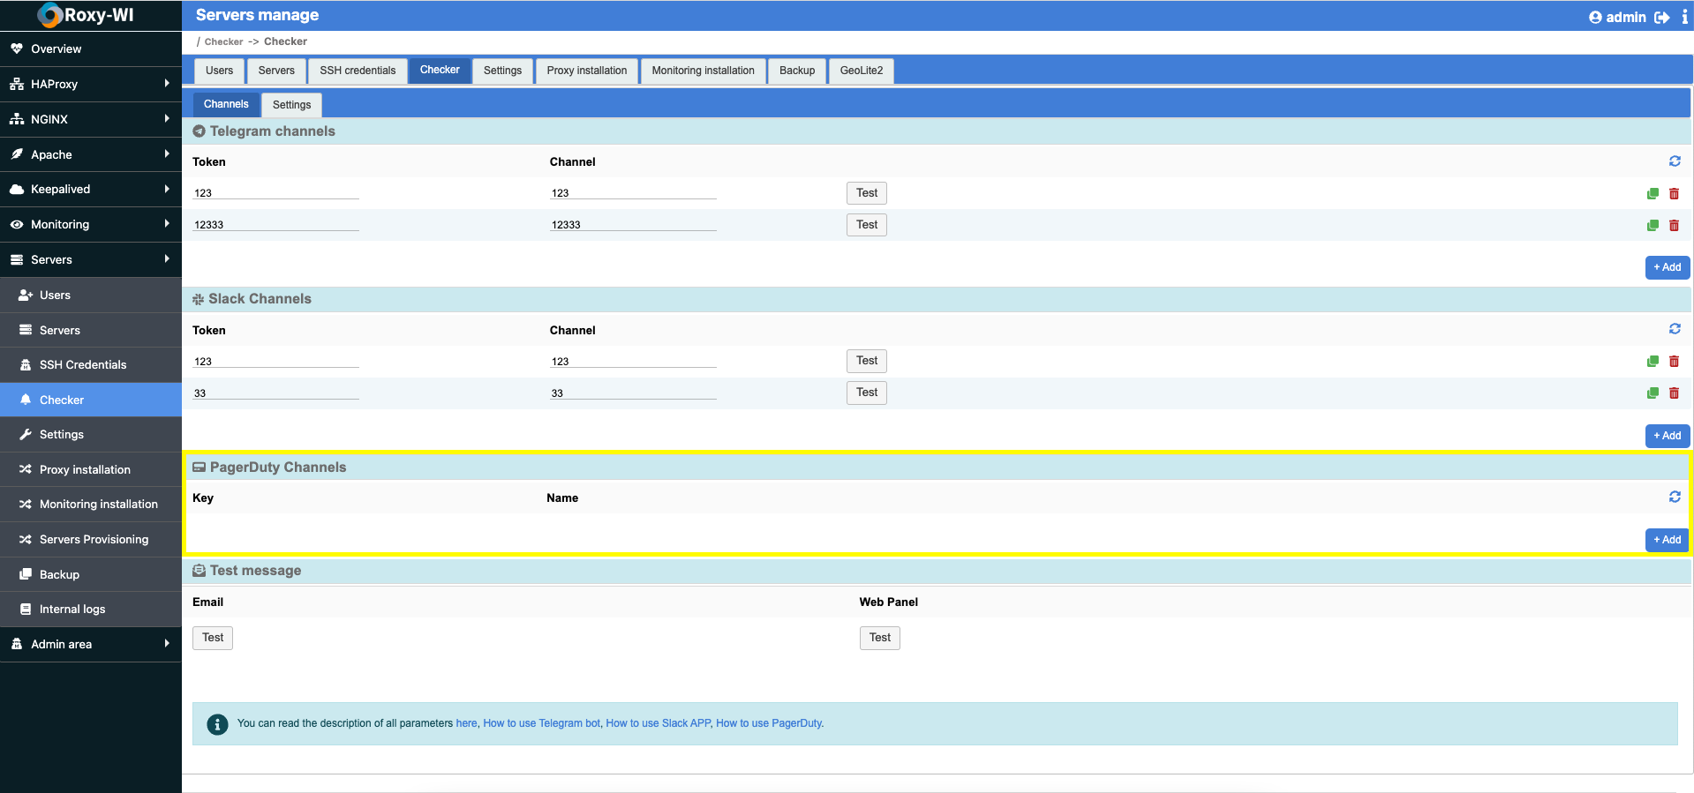Edit Telegram channel field 12333
This screenshot has width=1694, height=793.
pyautogui.click(x=633, y=225)
